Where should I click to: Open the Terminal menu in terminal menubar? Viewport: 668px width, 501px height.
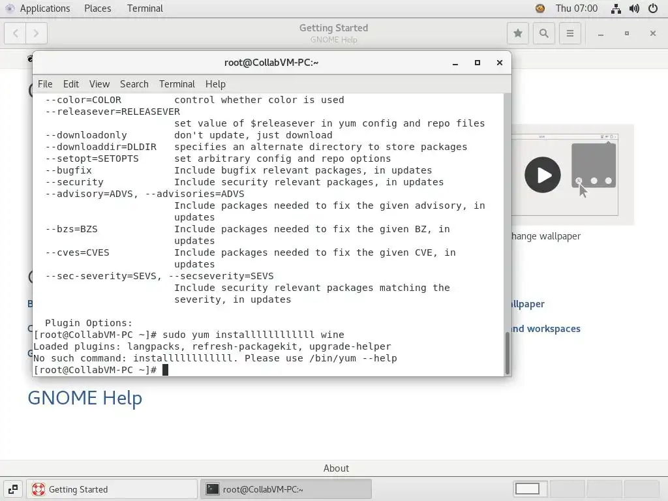coord(177,84)
